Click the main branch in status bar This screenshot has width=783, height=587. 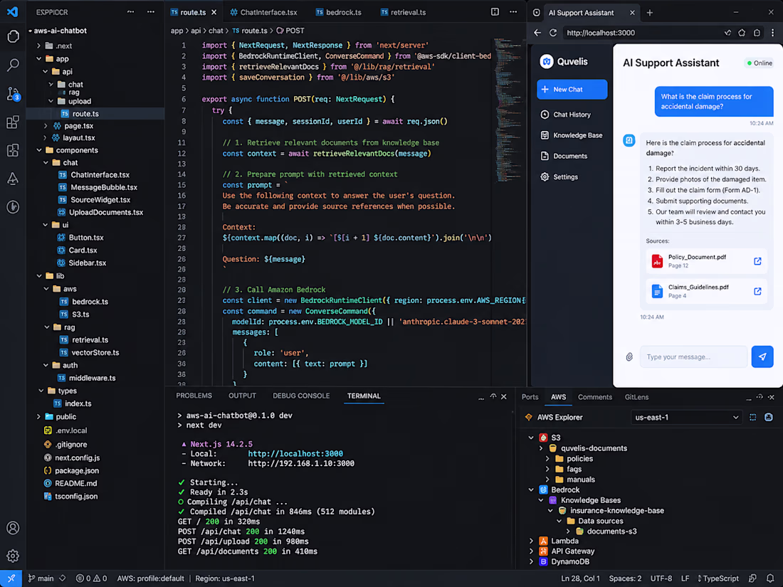[x=41, y=578]
